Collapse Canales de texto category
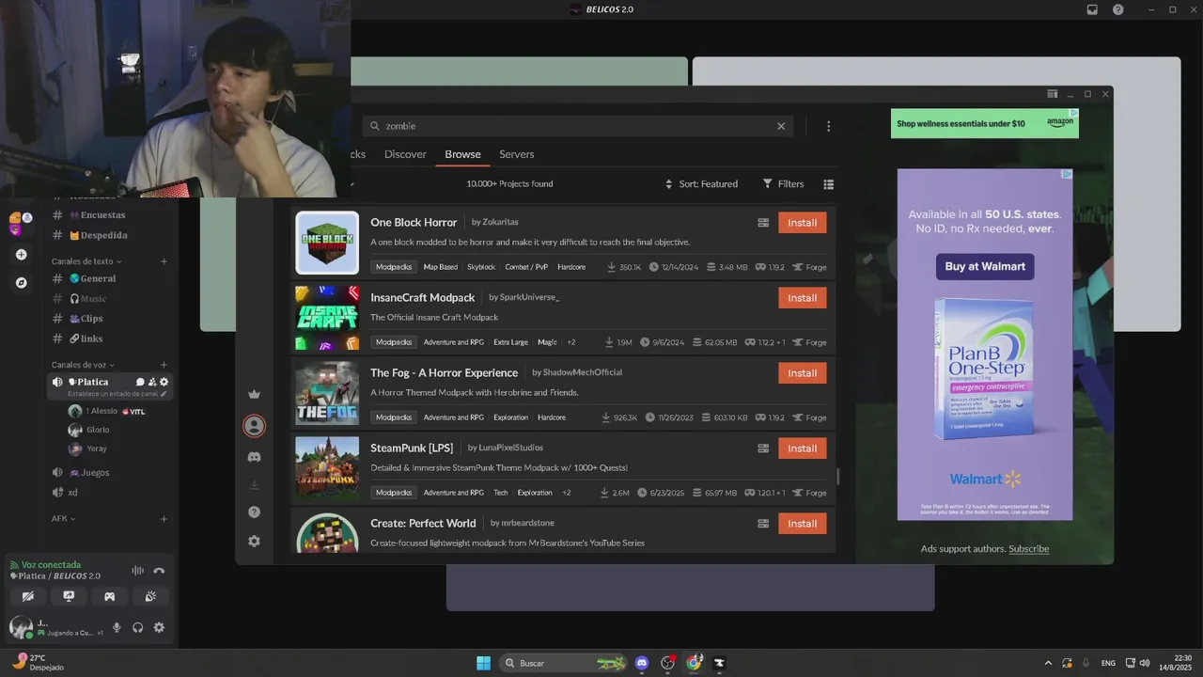The height and width of the screenshot is (677, 1203). click(x=86, y=261)
